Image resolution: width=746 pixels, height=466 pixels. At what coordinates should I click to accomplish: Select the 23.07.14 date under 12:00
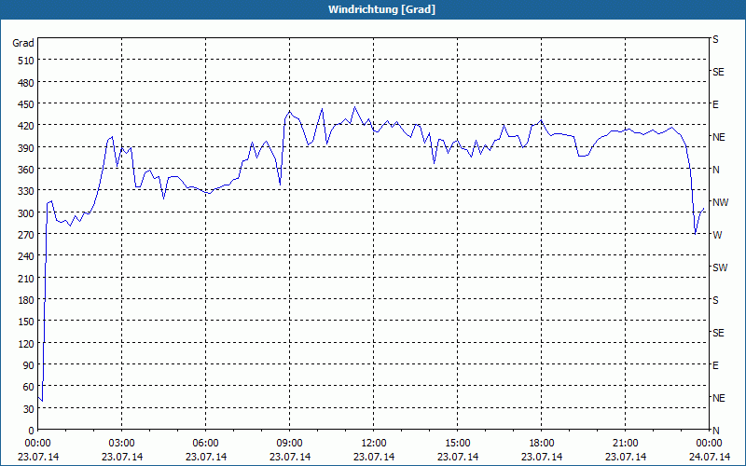tap(374, 457)
